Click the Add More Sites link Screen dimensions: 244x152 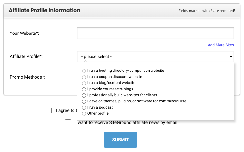pyautogui.click(x=220, y=45)
